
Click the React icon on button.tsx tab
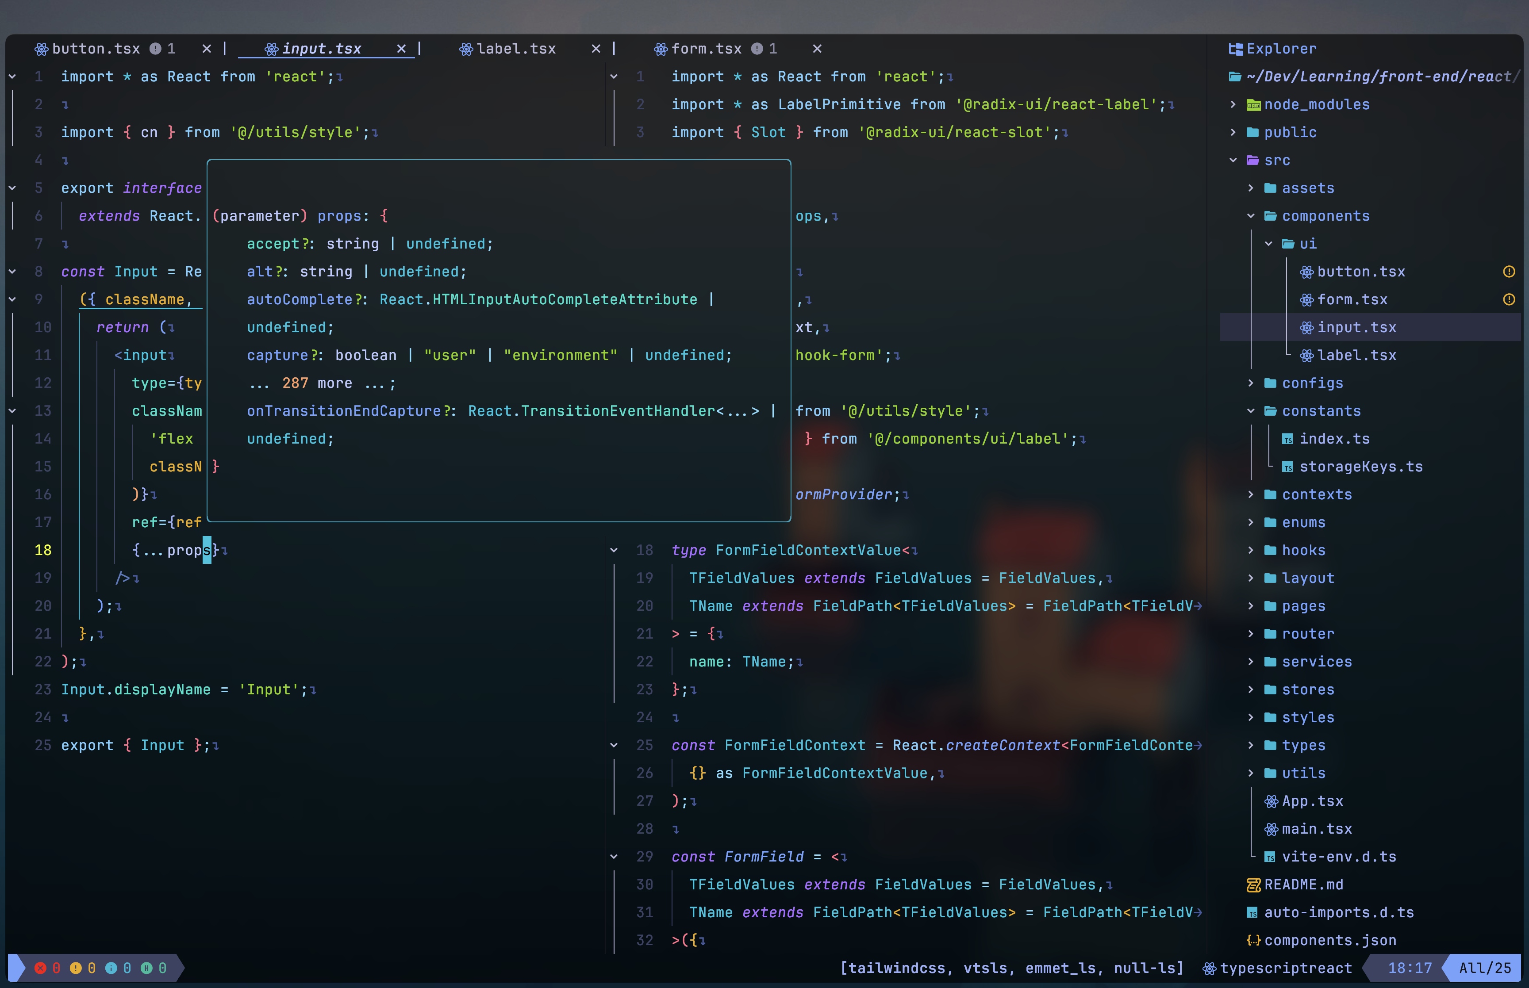pos(42,49)
